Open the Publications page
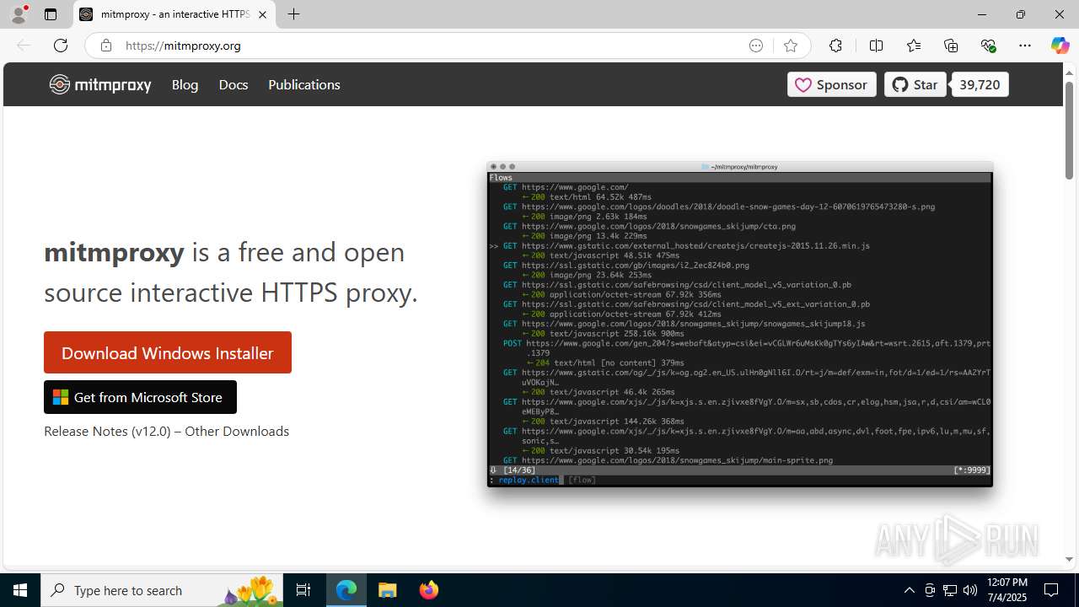The image size is (1079, 607). 304,84
